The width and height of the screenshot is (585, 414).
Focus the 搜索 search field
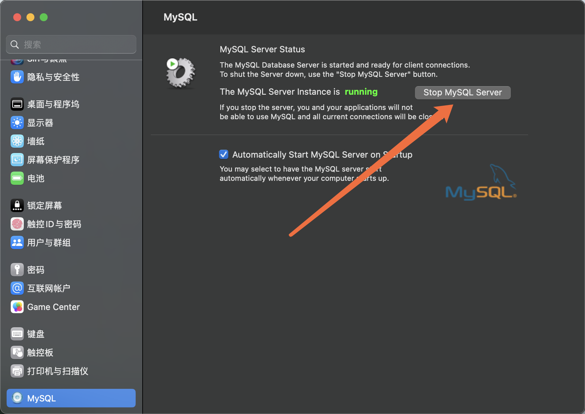pos(71,44)
